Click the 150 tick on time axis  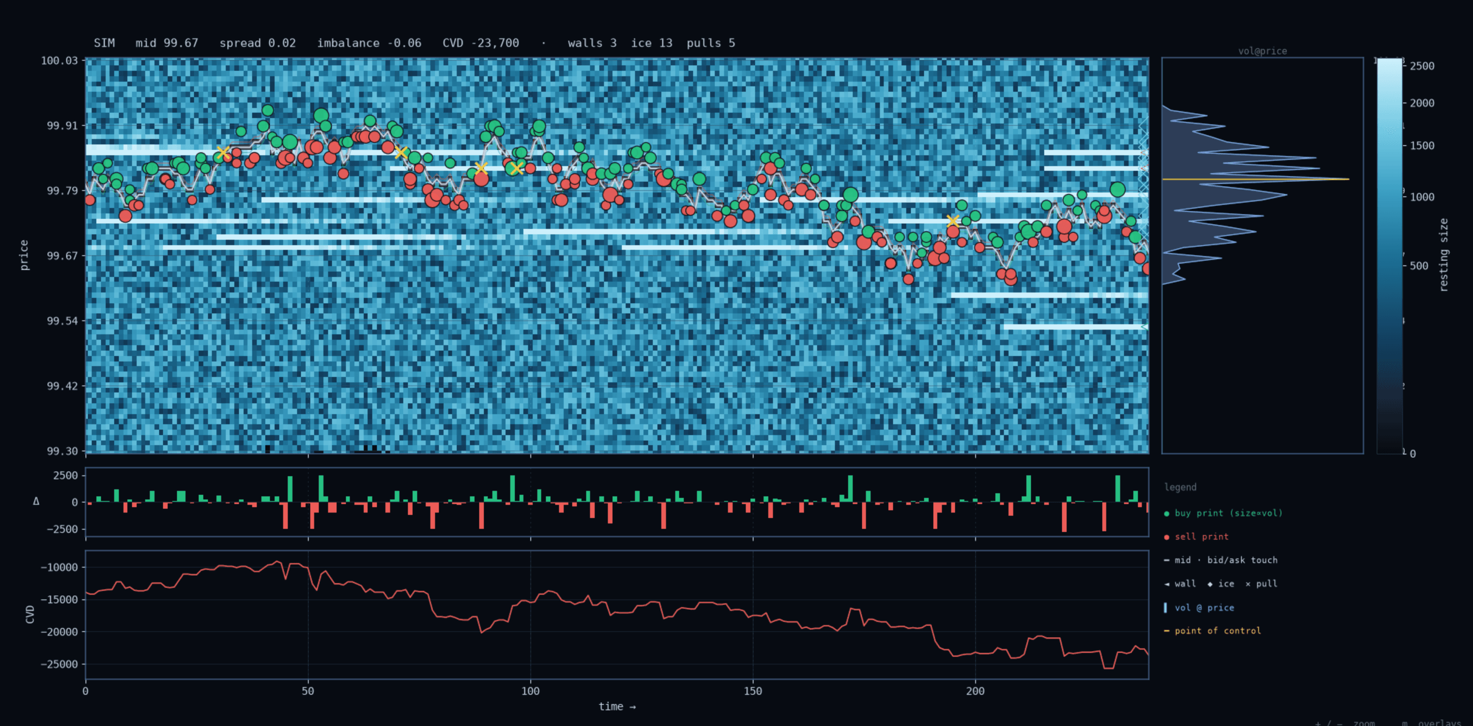pos(752,691)
